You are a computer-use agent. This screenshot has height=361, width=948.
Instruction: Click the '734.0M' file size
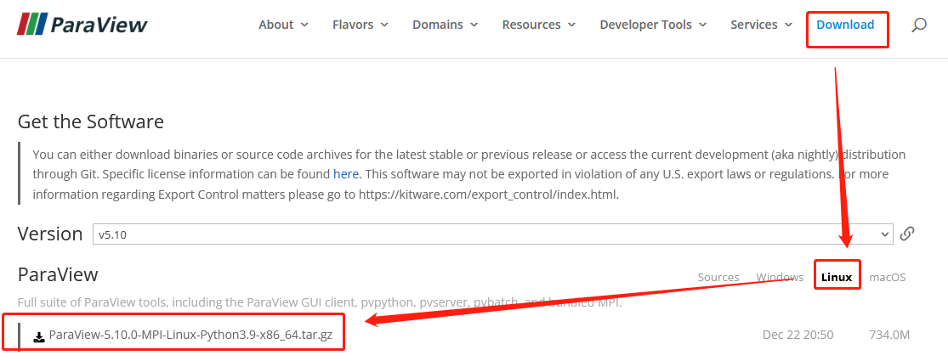889,335
